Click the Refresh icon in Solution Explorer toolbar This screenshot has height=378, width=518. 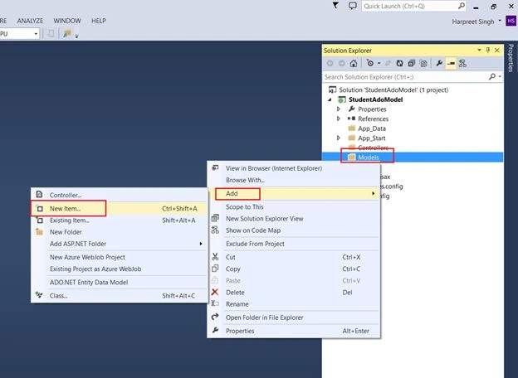(x=399, y=63)
